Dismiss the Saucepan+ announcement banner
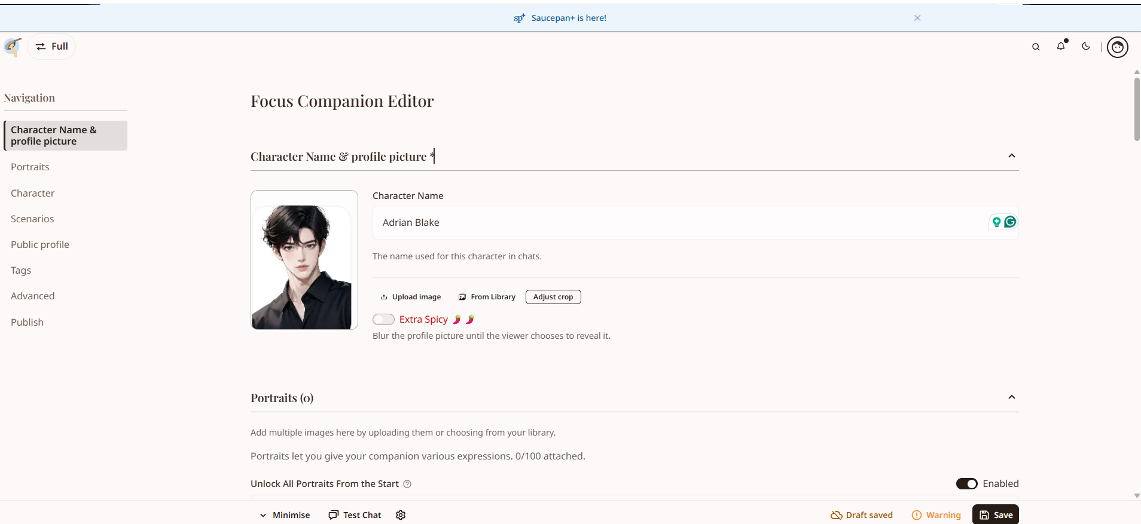 (x=917, y=18)
